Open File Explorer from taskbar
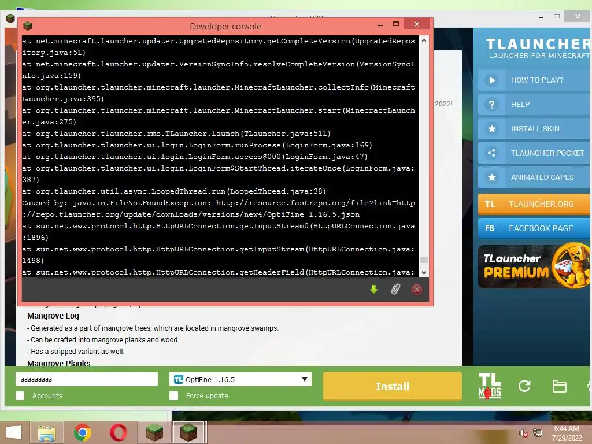The height and width of the screenshot is (444, 592). point(47,432)
